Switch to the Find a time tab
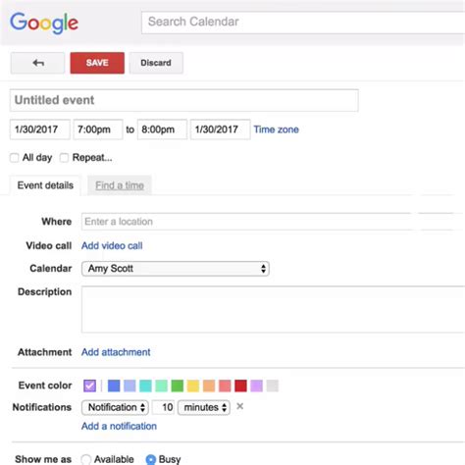The image size is (465, 465). click(120, 185)
